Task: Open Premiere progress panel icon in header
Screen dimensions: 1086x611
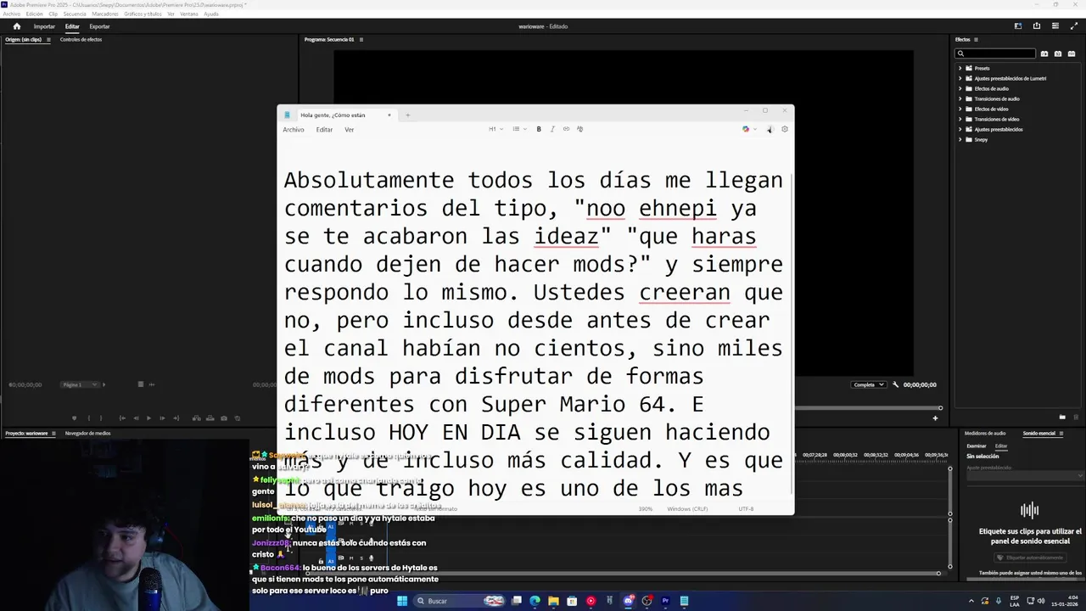Action: [x=1055, y=26]
